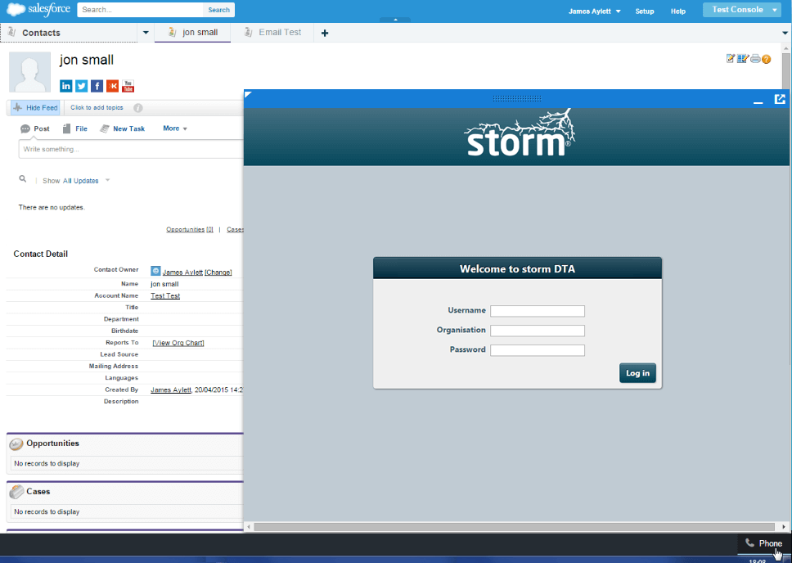Minimize the storm softphone panel
The width and height of the screenshot is (792, 563).
click(x=758, y=101)
